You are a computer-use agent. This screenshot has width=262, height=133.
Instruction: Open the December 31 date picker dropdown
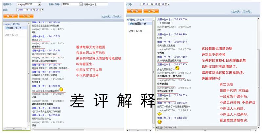(168, 4)
